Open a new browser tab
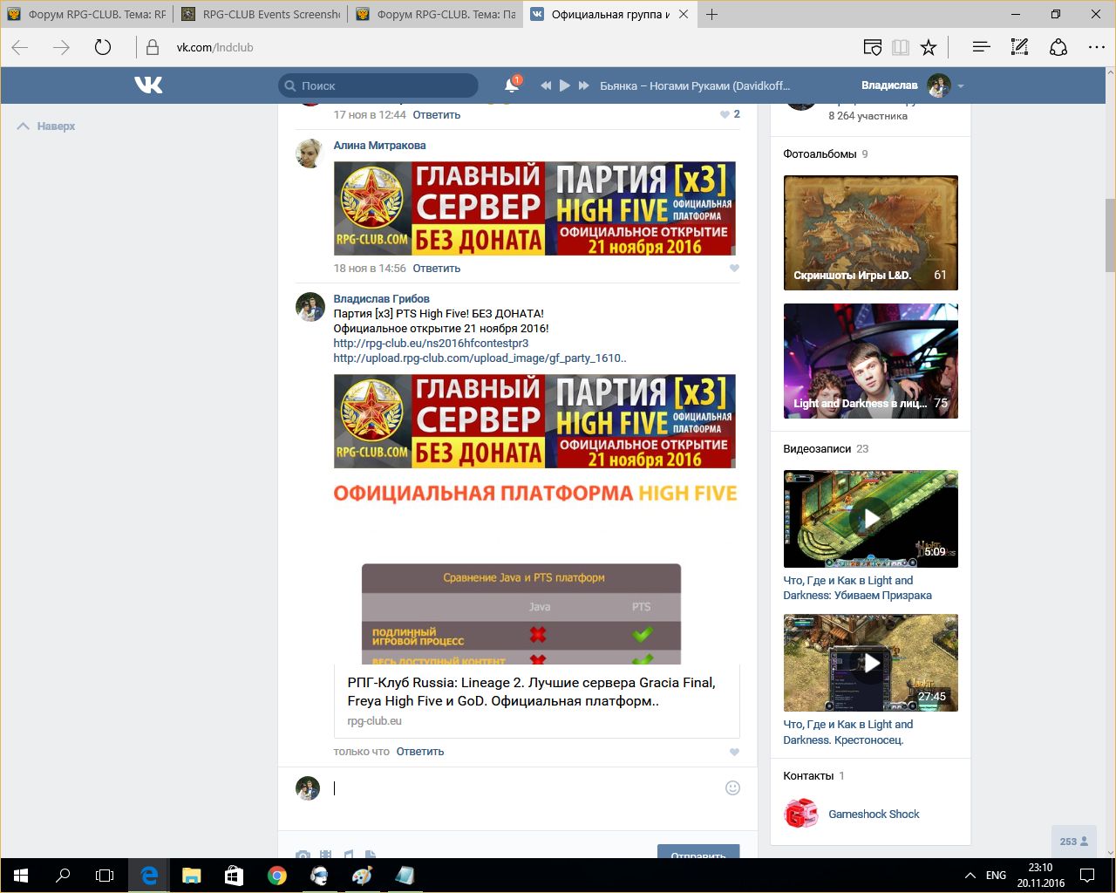The image size is (1116, 893). coord(712,14)
